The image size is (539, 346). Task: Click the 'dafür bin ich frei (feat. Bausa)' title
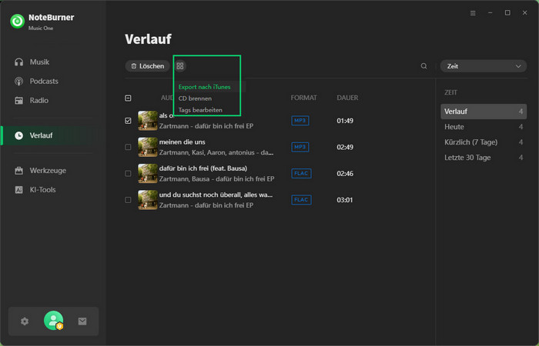(203, 168)
